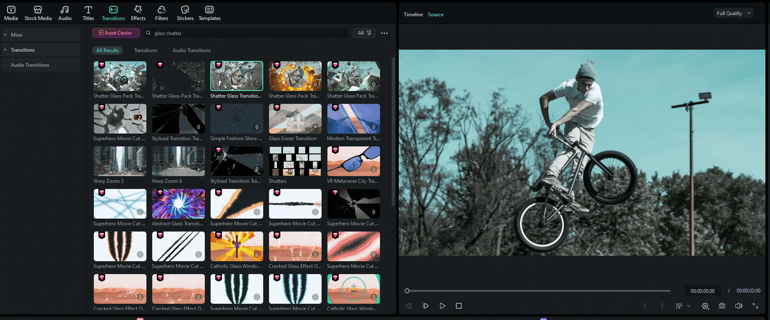Open the Media tab
Image resolution: width=770 pixels, height=320 pixels.
(x=11, y=13)
